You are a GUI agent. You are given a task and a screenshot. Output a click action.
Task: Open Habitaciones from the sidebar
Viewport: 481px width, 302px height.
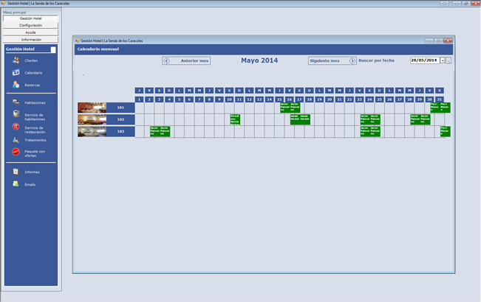tap(16, 103)
